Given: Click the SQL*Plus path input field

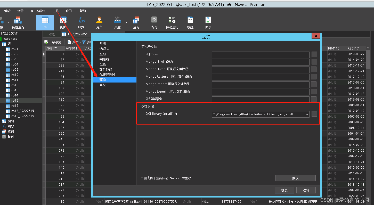Looking at the screenshot, I should coord(261,54).
